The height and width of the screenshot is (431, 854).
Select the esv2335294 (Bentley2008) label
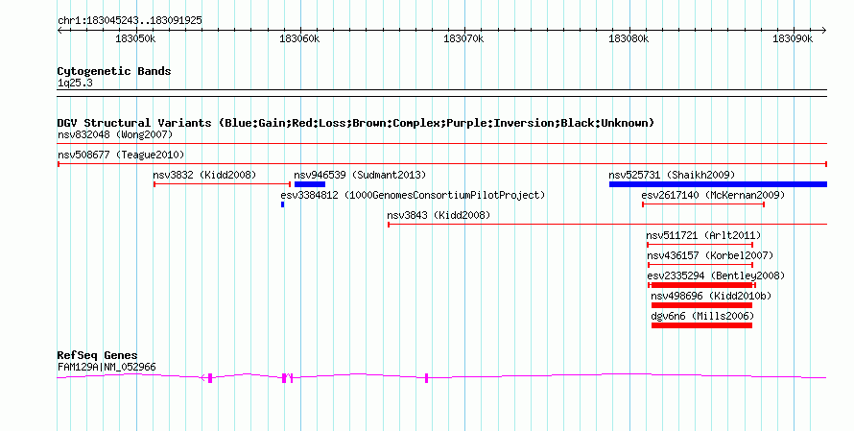716,275
